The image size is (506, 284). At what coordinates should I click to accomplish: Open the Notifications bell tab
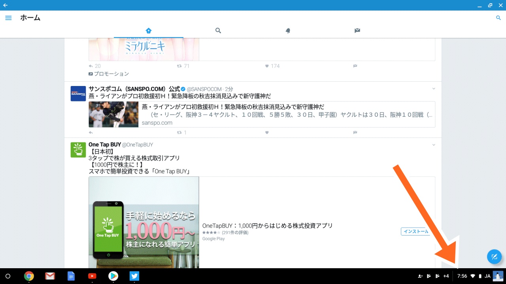[x=288, y=30]
